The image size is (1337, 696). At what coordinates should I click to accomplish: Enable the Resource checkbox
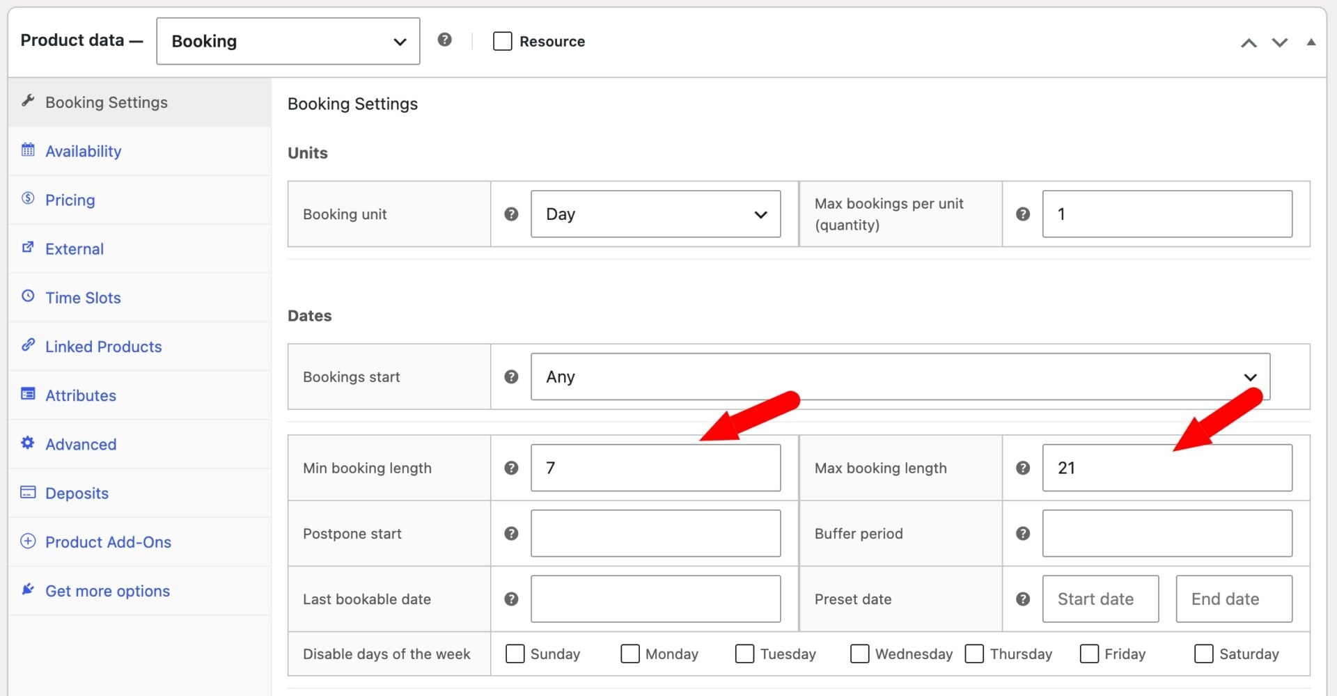[502, 41]
